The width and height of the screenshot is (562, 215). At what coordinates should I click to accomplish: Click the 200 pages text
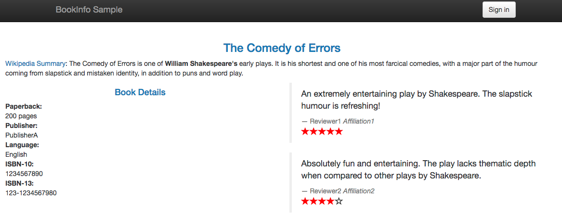[21, 116]
